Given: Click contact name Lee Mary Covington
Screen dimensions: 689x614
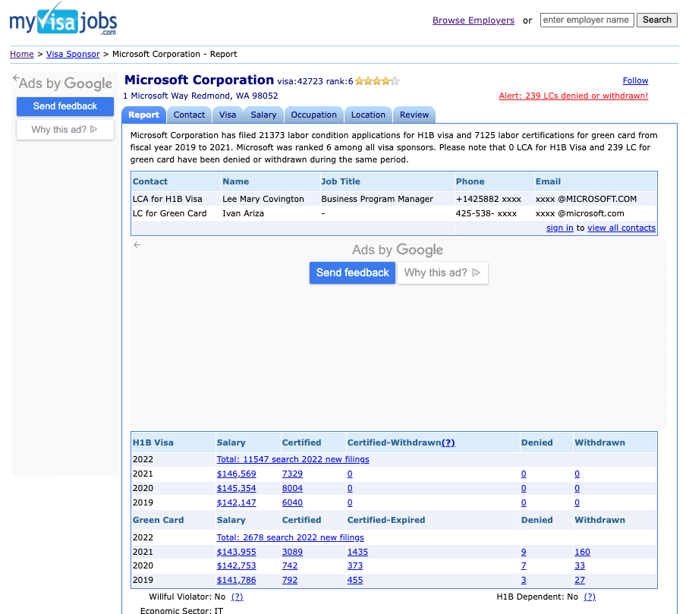Looking at the screenshot, I should [263, 199].
